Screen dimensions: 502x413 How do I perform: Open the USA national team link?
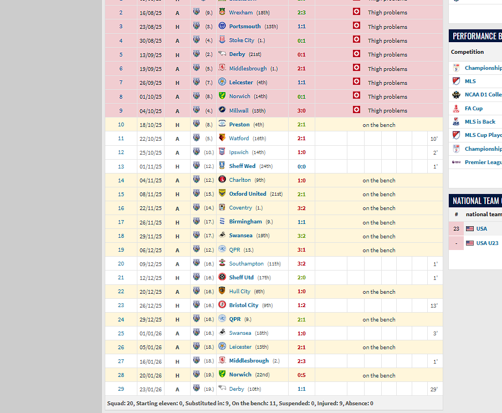click(481, 228)
